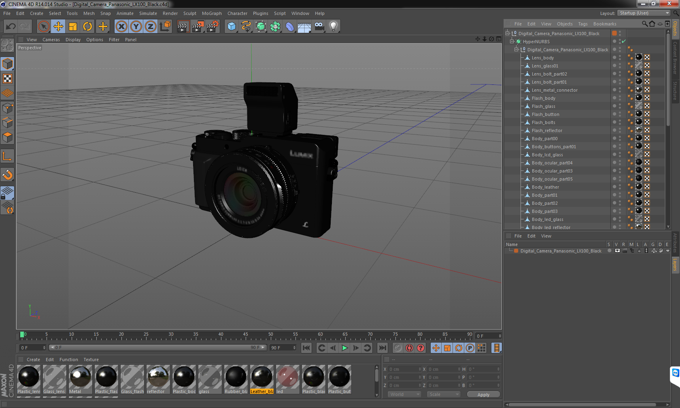Open the Sculpt menu
The image size is (680, 408).
click(x=190, y=13)
